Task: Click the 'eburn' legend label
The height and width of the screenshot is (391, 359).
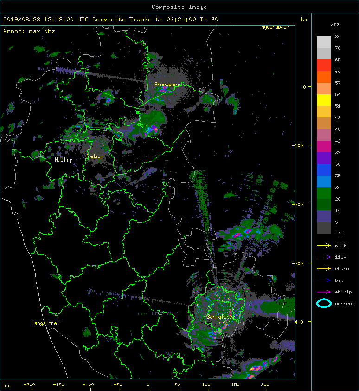Action: coord(342,268)
